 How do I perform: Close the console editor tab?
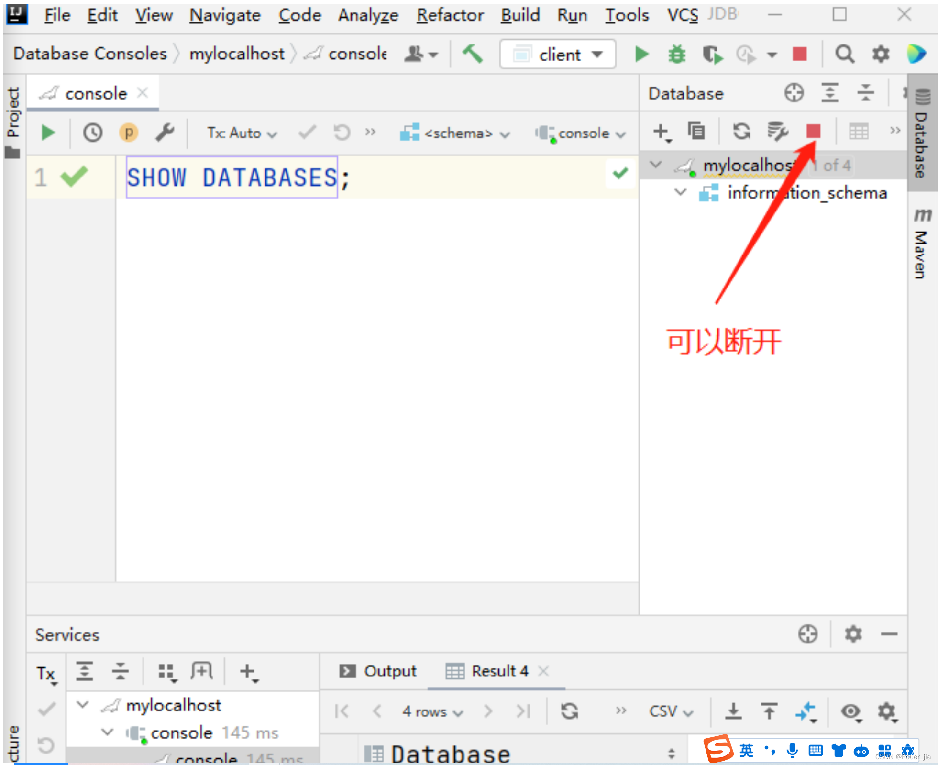tap(143, 92)
